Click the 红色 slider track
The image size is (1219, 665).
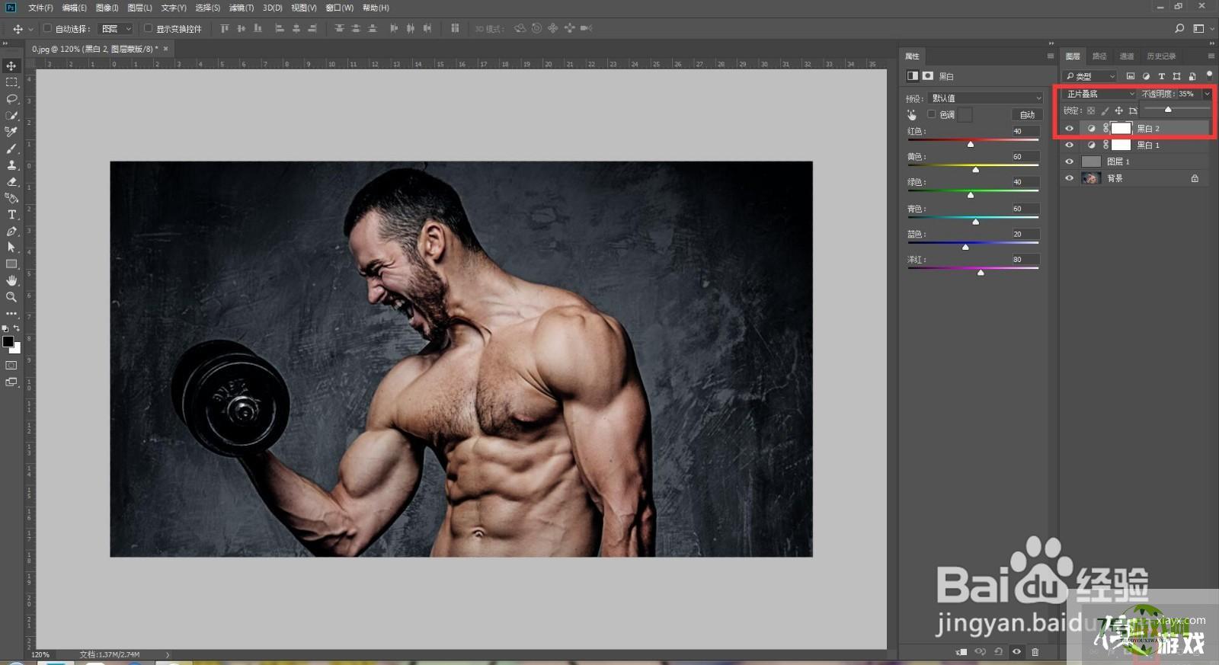click(973, 140)
